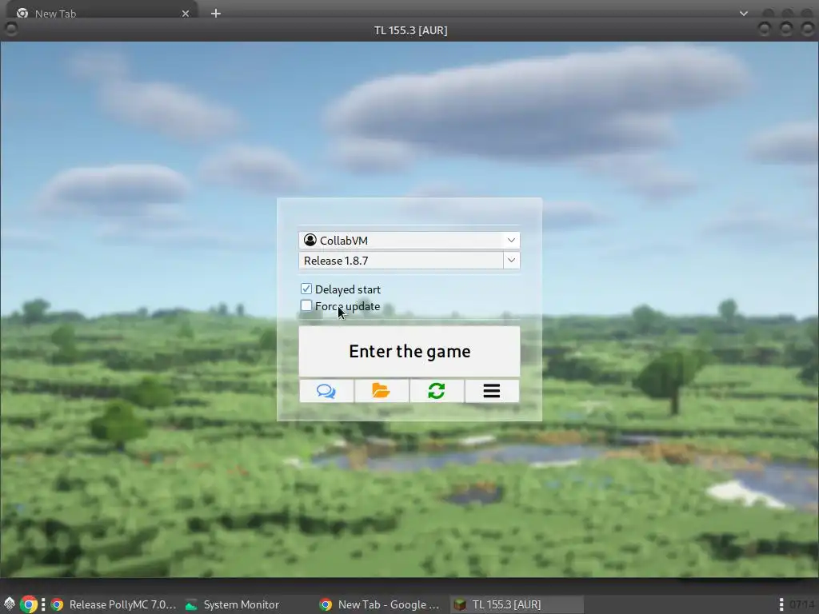Viewport: 819px width, 614px height.
Task: Open the game folder icon button
Action: click(382, 391)
